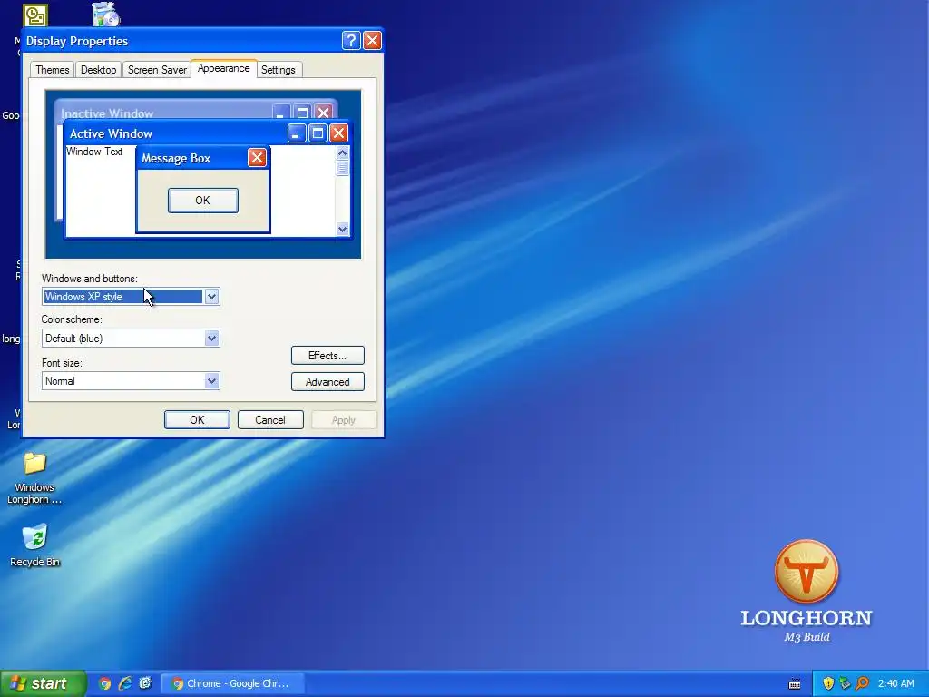Switch to the Themes tab
Screen dimensions: 929x697
click(x=52, y=70)
